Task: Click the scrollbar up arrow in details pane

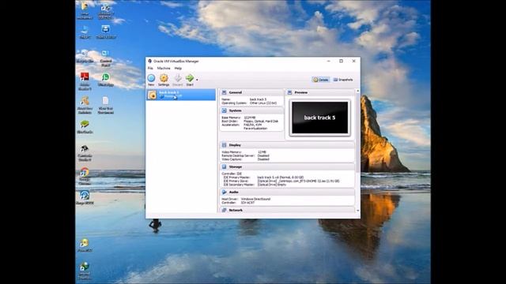Action: coord(357,92)
